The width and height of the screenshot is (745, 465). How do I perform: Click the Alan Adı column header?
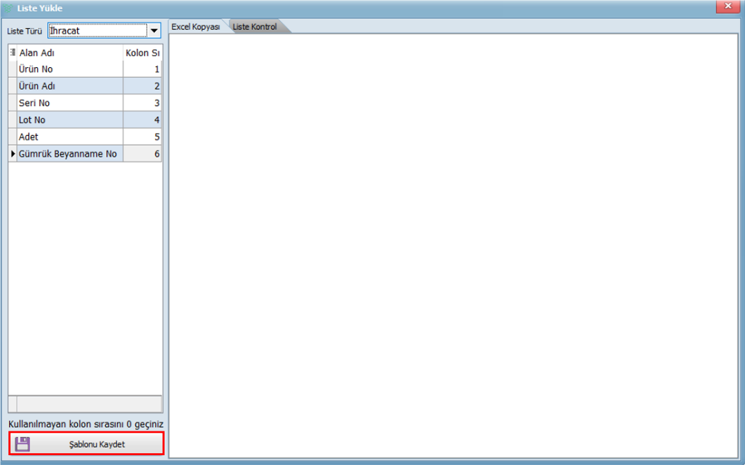point(70,52)
